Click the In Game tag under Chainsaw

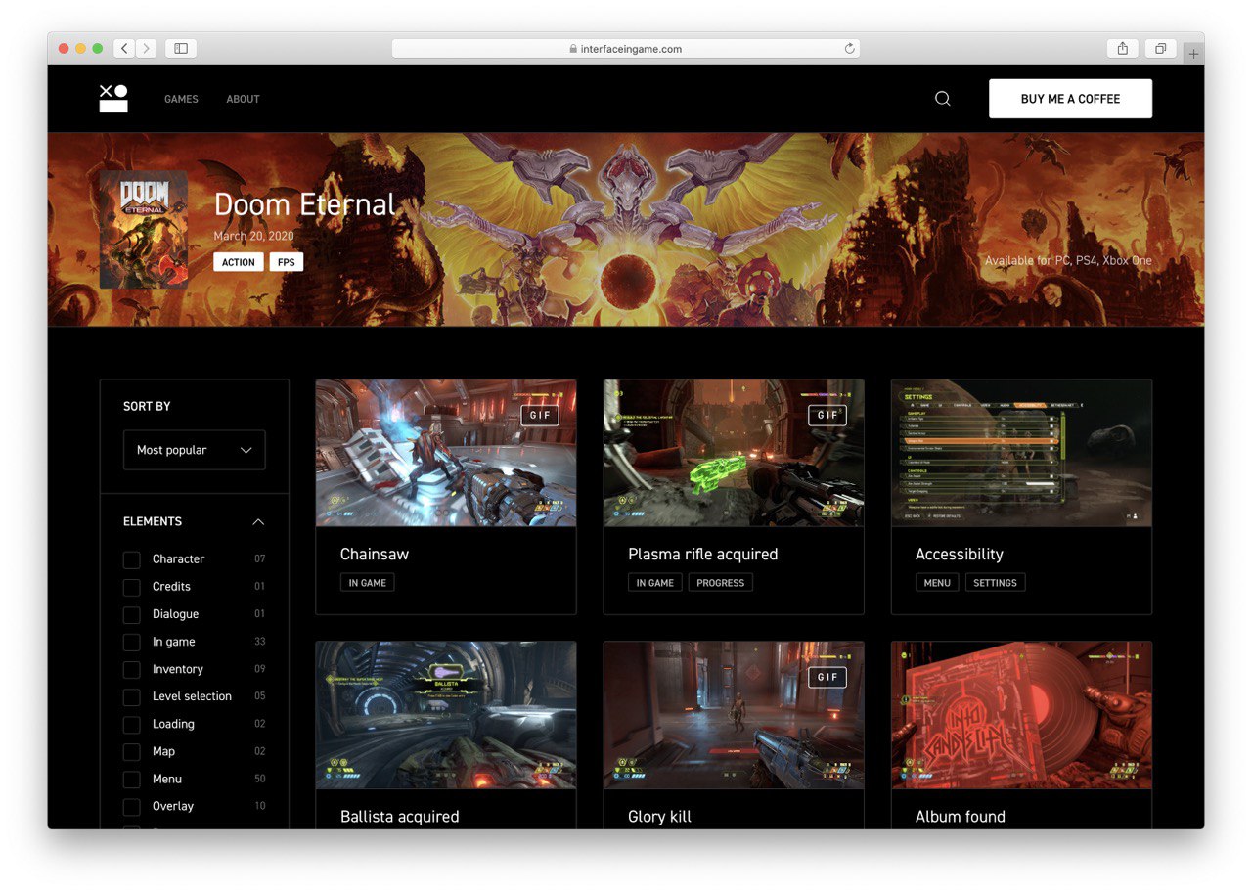367,583
